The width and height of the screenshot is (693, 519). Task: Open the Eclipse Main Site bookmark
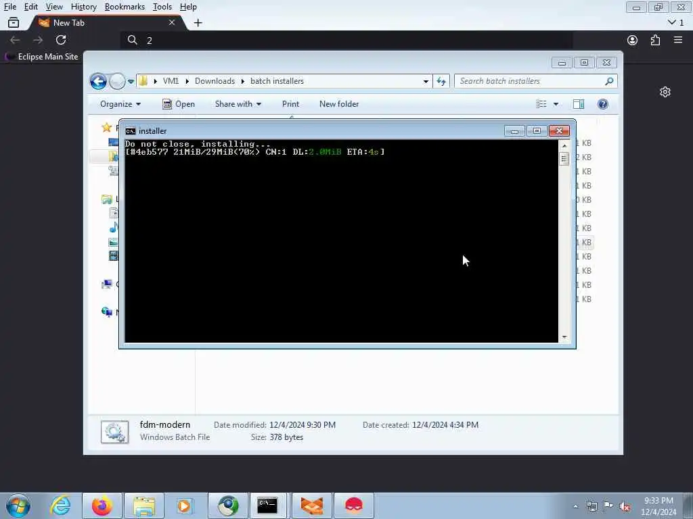coord(42,57)
